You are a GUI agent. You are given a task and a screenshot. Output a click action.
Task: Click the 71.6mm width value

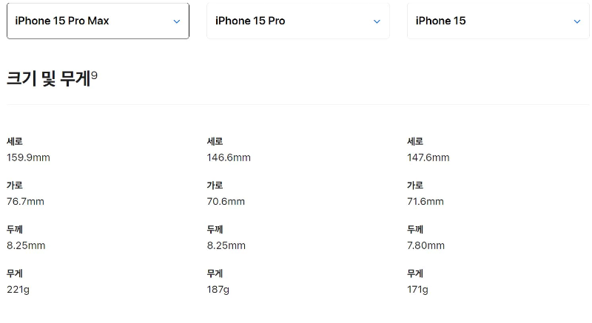click(x=425, y=202)
